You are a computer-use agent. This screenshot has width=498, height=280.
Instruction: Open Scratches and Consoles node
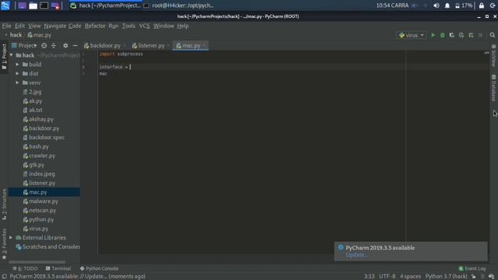coord(47,247)
